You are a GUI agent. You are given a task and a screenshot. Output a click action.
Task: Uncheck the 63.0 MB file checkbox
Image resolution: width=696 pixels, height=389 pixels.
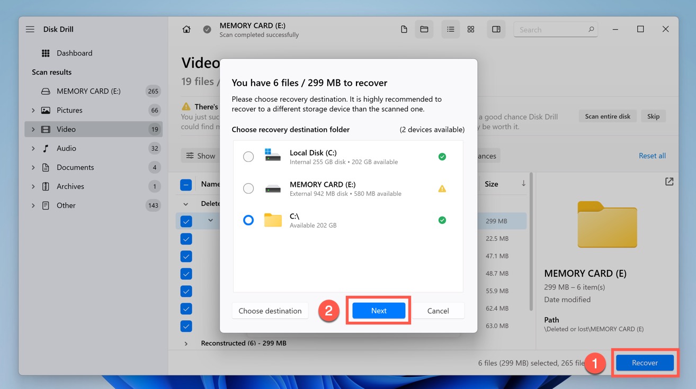[x=186, y=326]
